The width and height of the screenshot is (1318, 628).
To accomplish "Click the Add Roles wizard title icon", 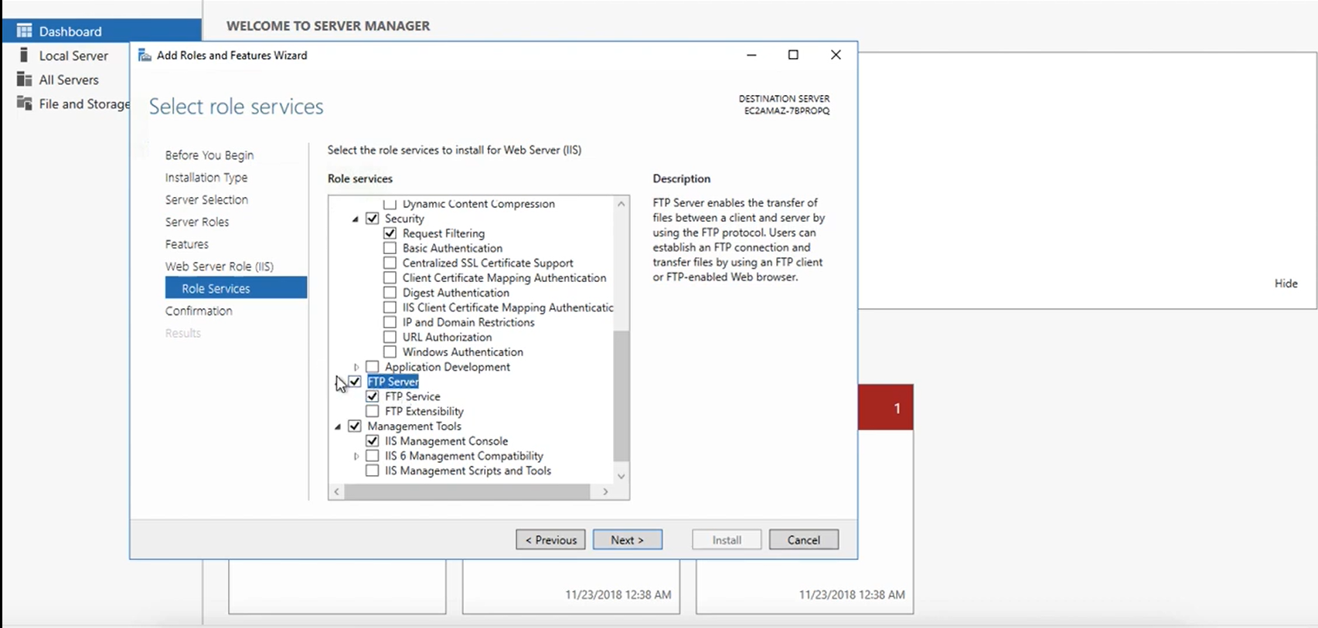I will click(145, 56).
